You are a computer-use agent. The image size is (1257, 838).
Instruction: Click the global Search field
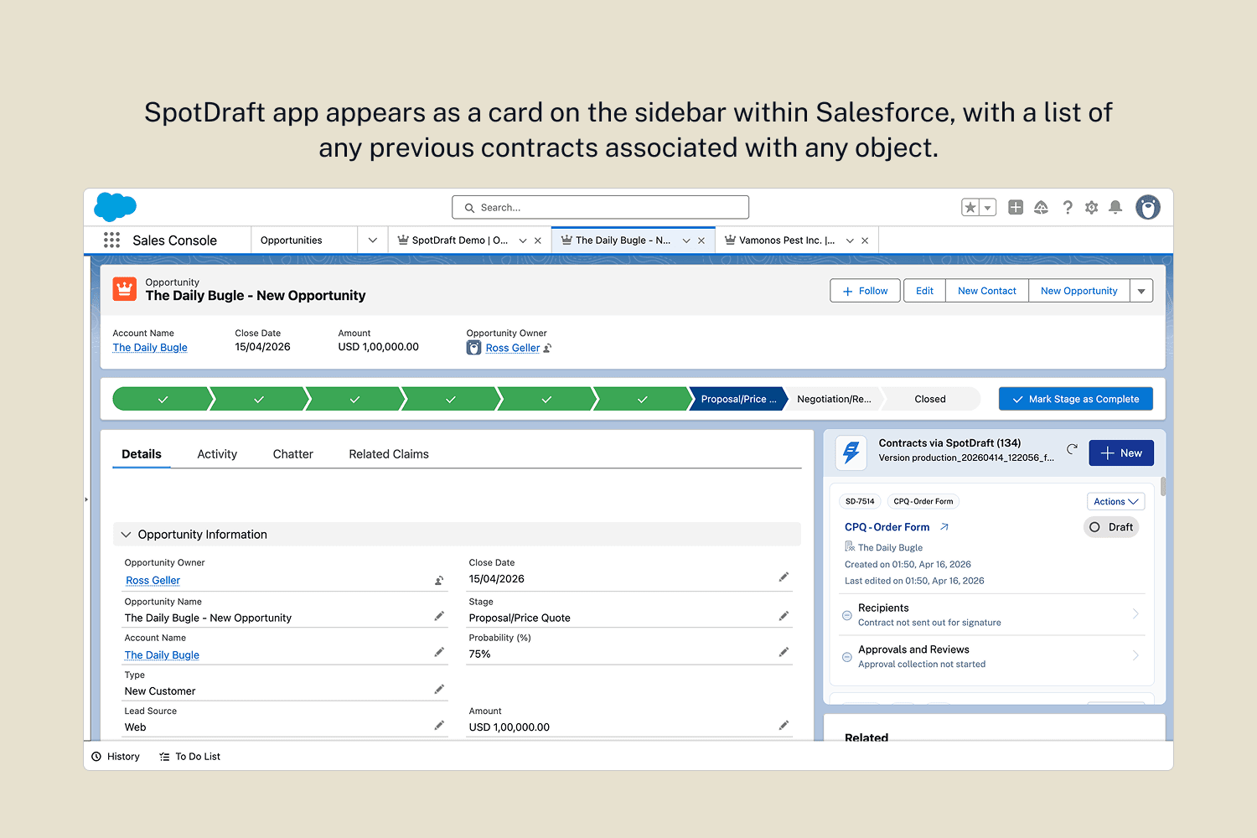click(x=600, y=207)
